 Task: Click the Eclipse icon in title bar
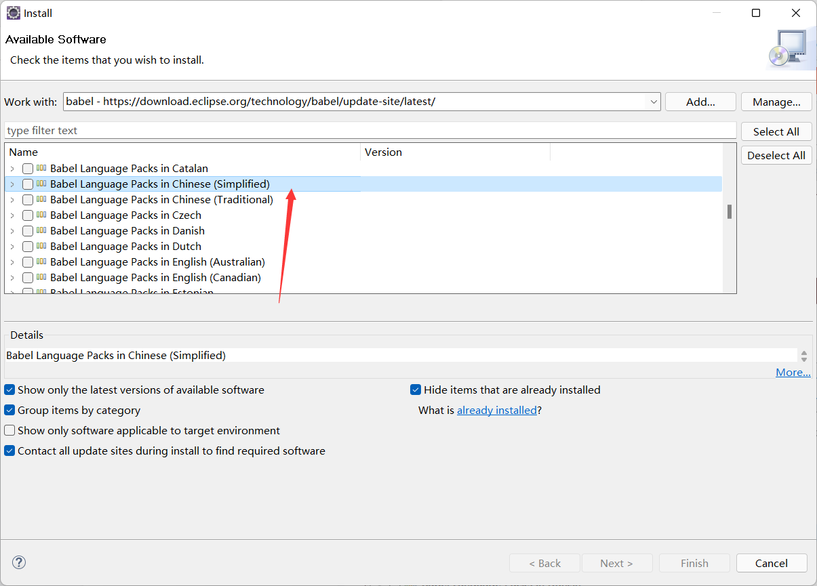coord(13,13)
